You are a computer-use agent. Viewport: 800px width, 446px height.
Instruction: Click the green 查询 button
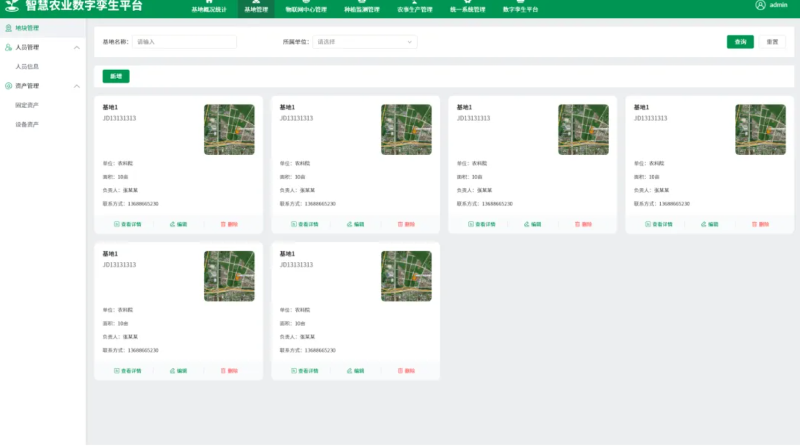tap(740, 42)
